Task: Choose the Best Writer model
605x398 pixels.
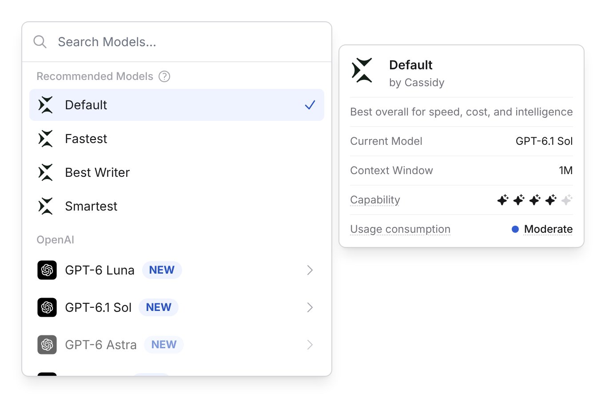Action: [x=177, y=172]
